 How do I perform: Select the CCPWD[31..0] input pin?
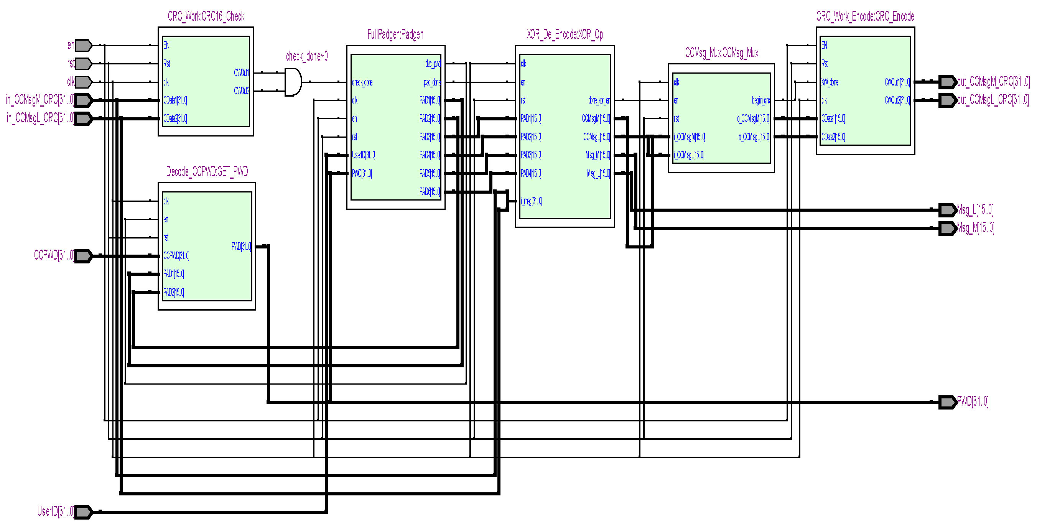[x=83, y=256]
